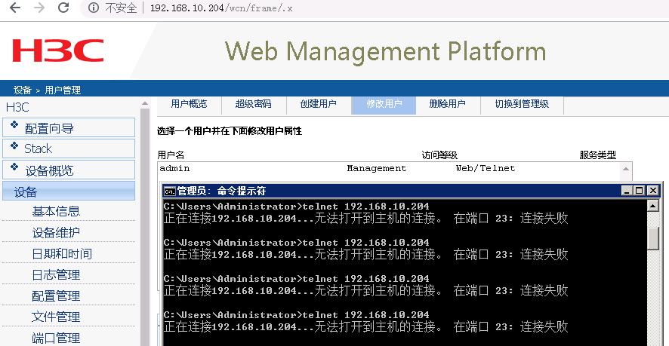This screenshot has height=346, width=669.
Task: Click the 访问等级 column header
Action: [x=439, y=155]
